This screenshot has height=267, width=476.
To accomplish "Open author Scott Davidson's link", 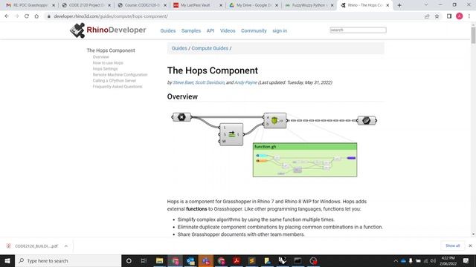I will pyautogui.click(x=210, y=82).
